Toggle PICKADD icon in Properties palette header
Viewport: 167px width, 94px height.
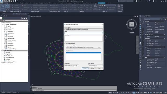[161, 19]
